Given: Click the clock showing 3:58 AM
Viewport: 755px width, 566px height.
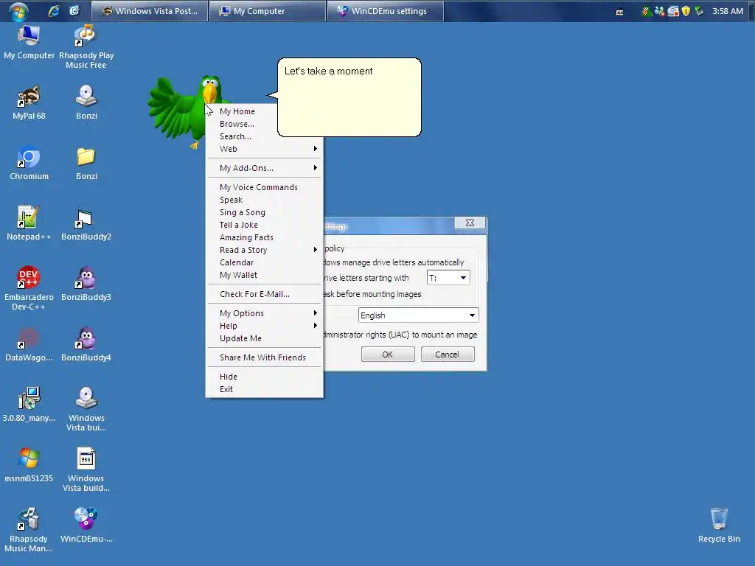Looking at the screenshot, I should click(728, 11).
